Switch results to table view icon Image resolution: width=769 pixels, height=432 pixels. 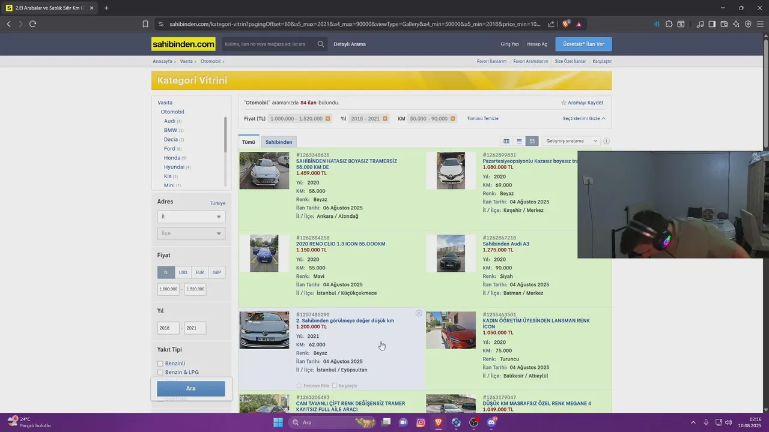tap(506, 141)
